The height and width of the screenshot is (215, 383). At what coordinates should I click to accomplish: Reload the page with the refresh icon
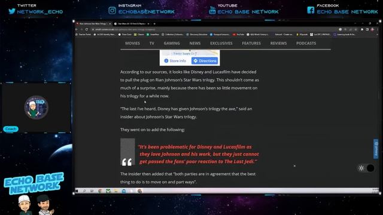tap(86, 29)
